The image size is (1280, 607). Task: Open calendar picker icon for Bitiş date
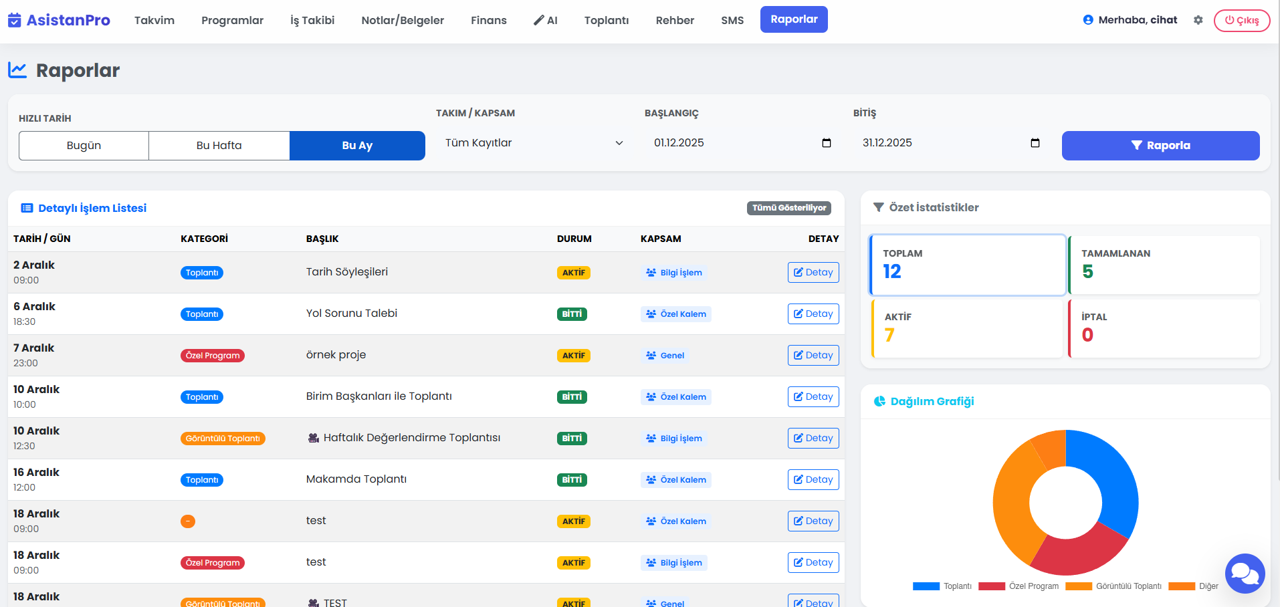pyautogui.click(x=1035, y=143)
